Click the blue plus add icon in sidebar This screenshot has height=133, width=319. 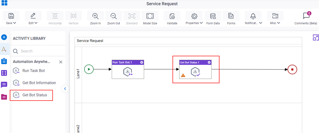point(4,37)
